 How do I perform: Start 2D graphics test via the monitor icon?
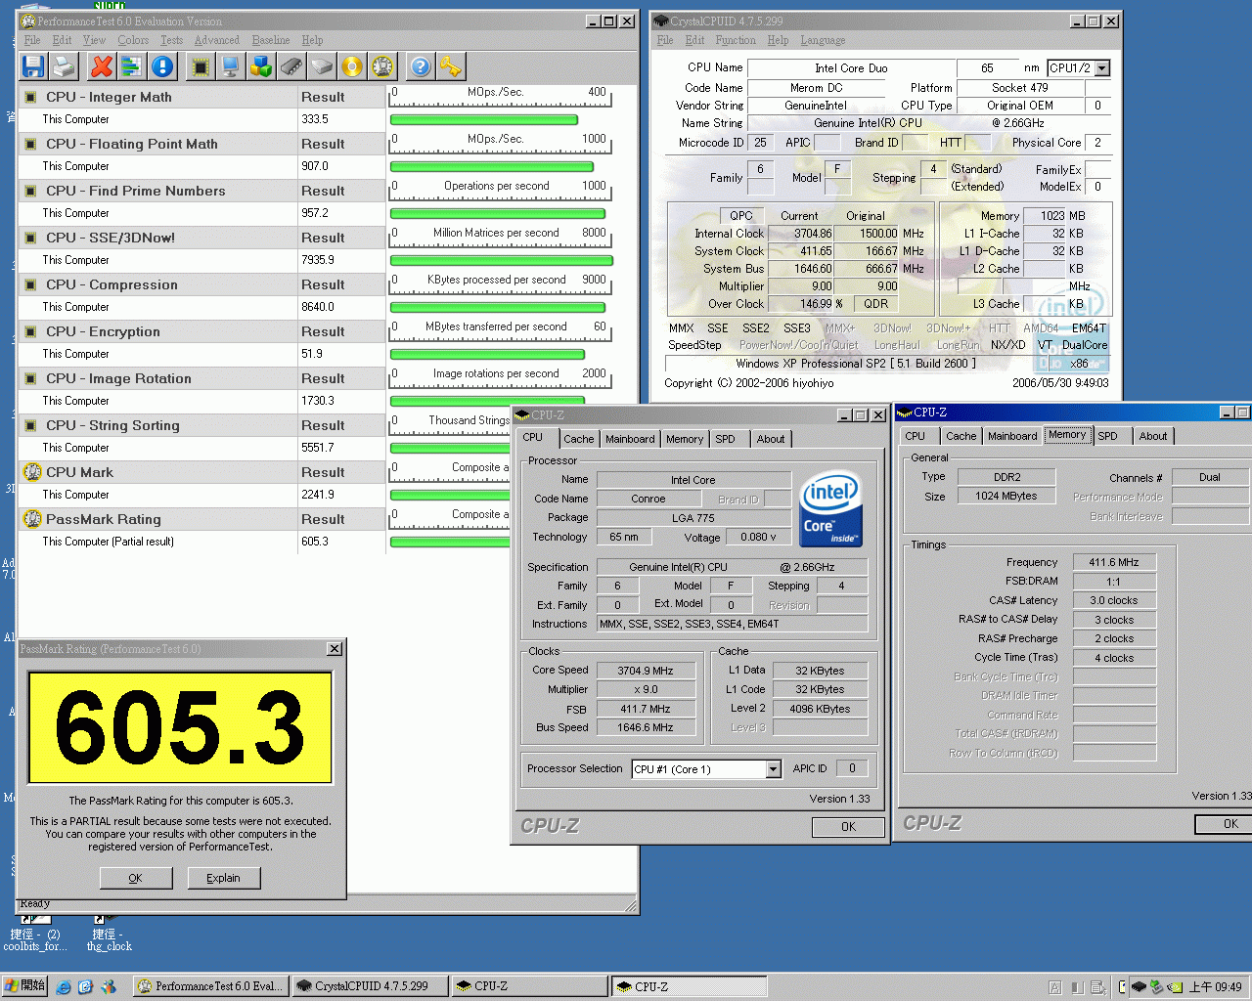coord(229,65)
